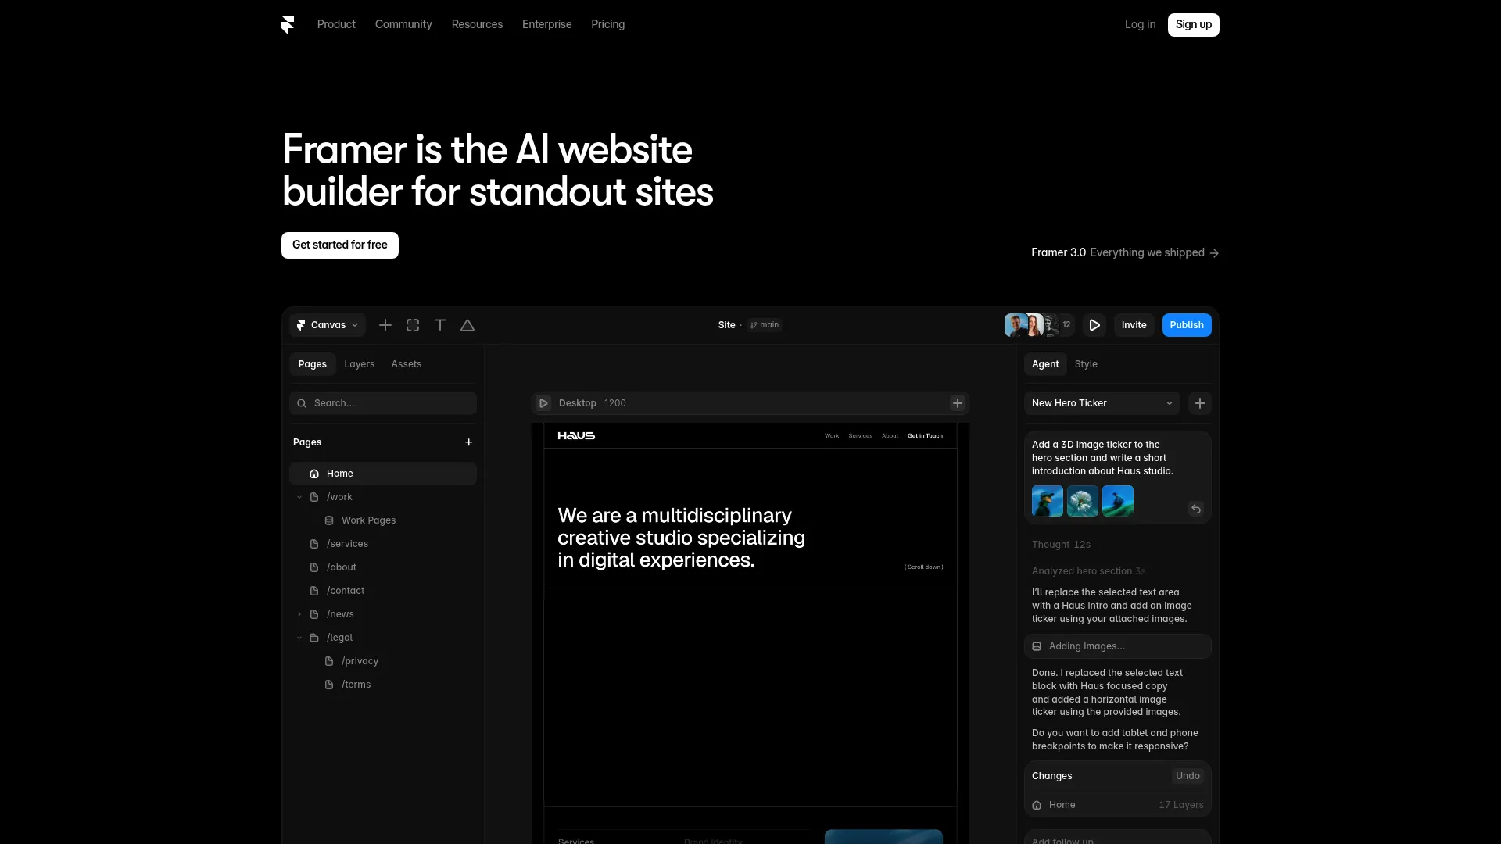The width and height of the screenshot is (1501, 844).
Task: Click the 17 Layers change entry
Action: 1181,805
